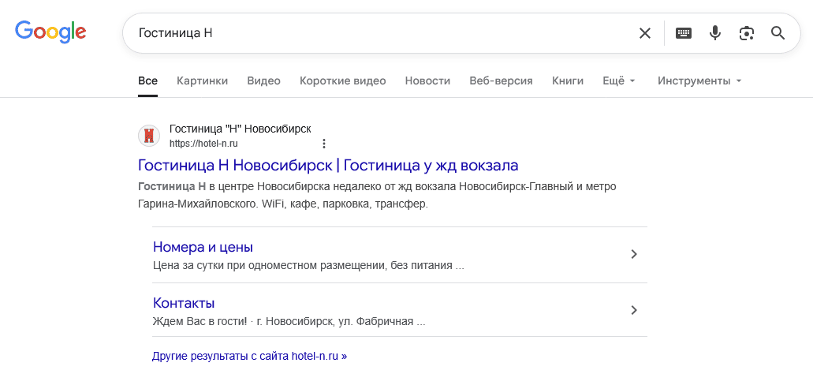Open search by image camera icon
The image size is (813, 374).
747,33
